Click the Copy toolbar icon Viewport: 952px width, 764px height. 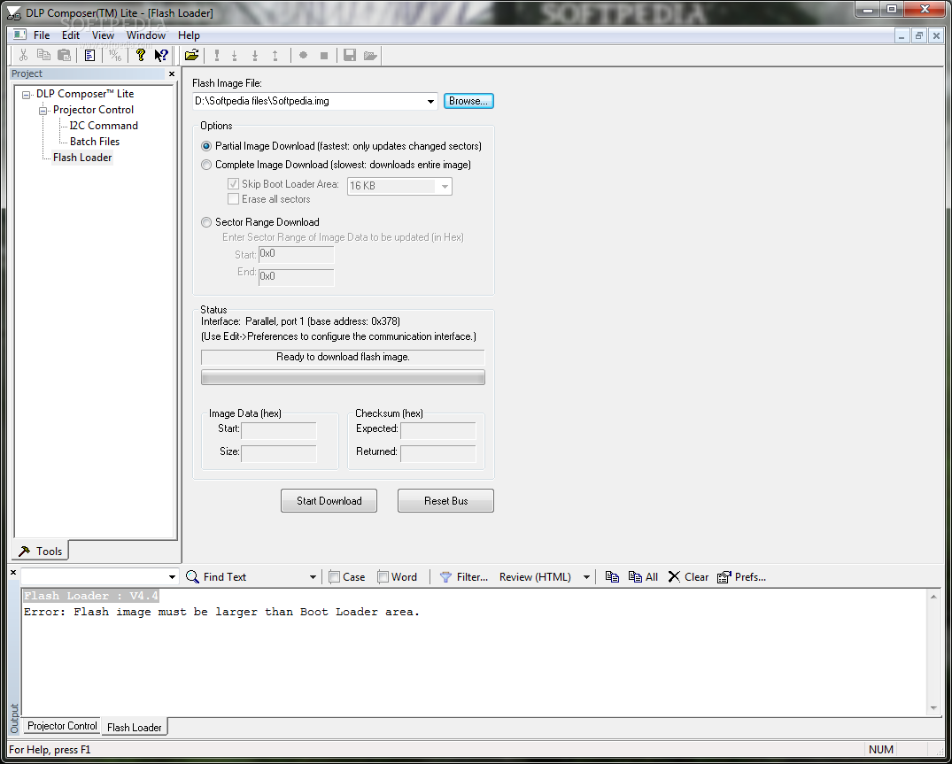[x=43, y=55]
